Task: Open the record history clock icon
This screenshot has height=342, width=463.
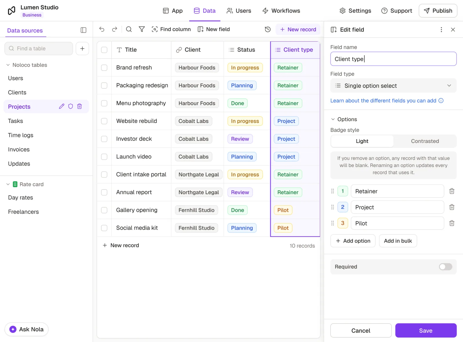Action: pos(268,29)
